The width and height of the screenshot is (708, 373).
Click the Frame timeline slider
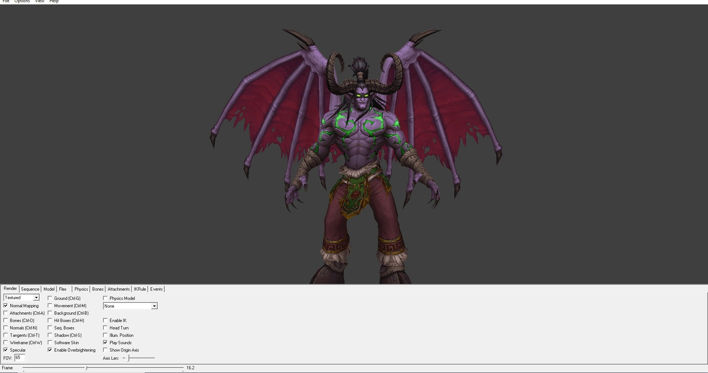click(x=103, y=368)
